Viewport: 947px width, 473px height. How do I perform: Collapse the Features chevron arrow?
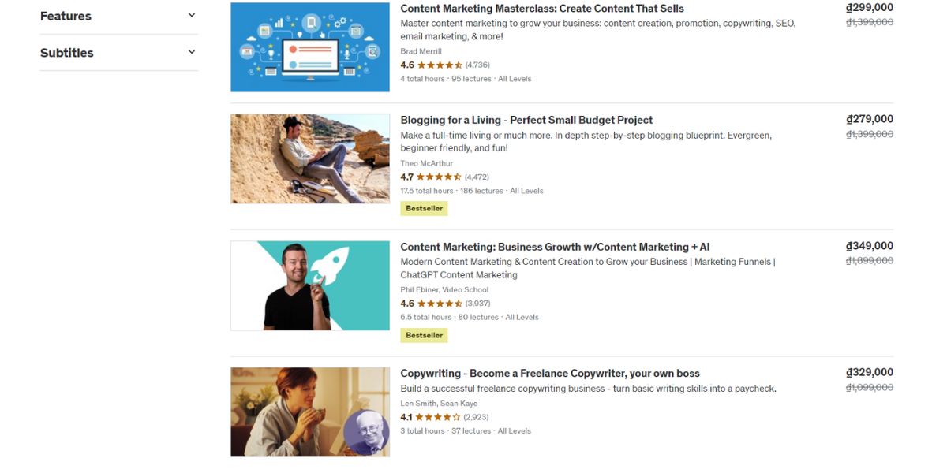point(190,14)
